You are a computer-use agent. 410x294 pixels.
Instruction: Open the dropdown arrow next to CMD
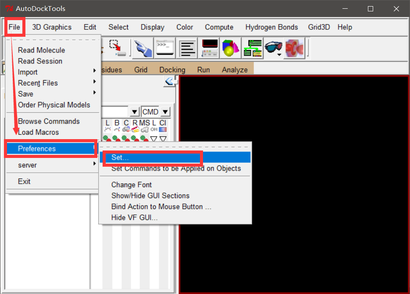[165, 112]
